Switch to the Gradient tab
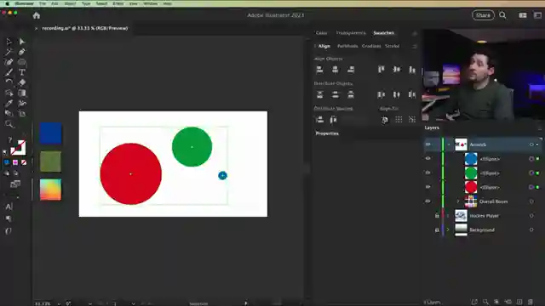This screenshot has width=545, height=306. pos(371,46)
